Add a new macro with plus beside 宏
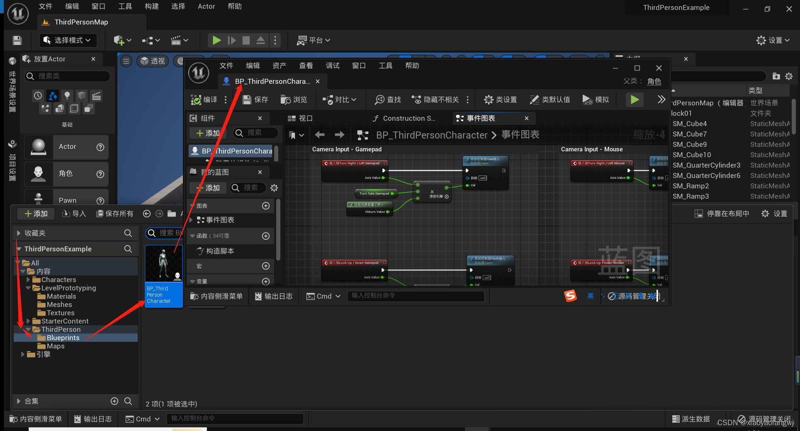This screenshot has width=800, height=431. click(266, 266)
